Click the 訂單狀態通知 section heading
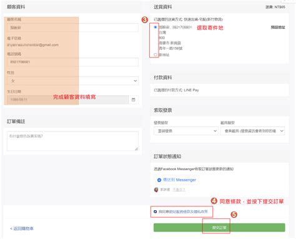Image resolution: width=296 pixels, height=239 pixels. (167, 156)
